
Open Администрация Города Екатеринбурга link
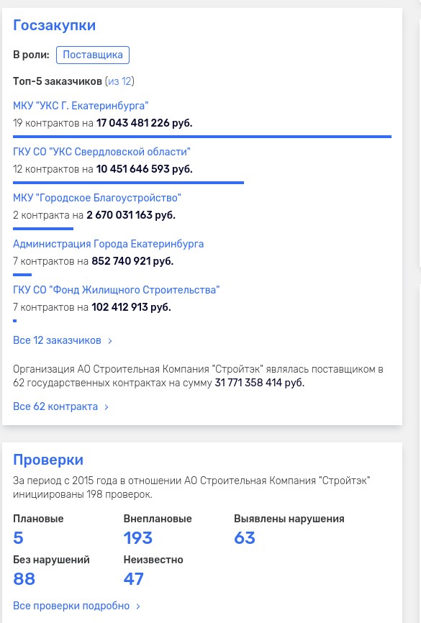tap(108, 244)
